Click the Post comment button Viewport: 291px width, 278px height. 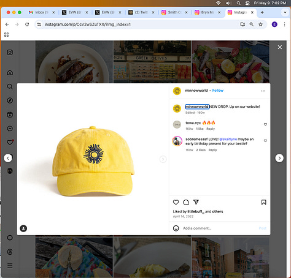pos(263,228)
